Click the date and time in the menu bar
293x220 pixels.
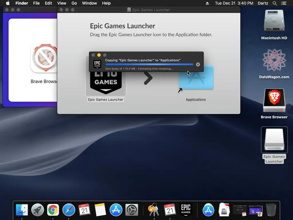[234, 3]
